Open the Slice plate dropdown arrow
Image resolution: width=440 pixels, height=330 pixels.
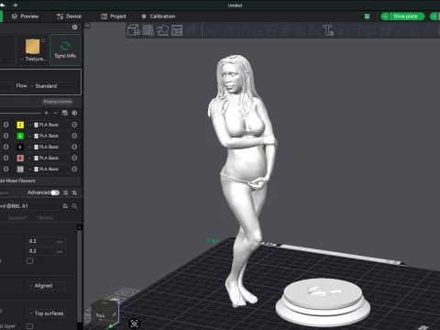(385, 16)
